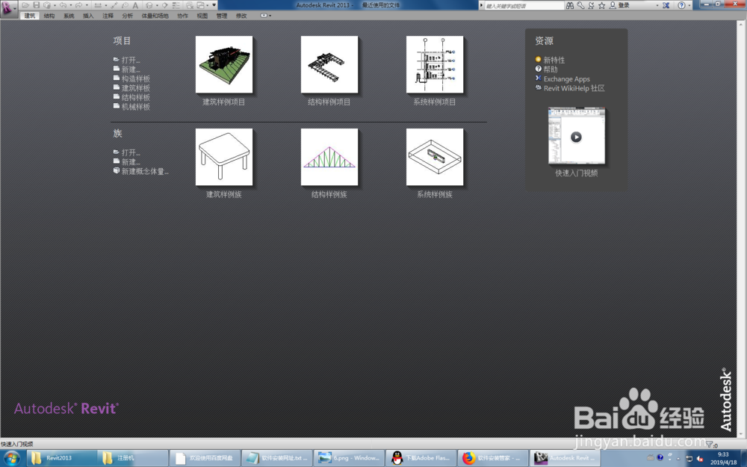Expand the Switch Windows dropdown arrow
Screen dimensions: 747x467
[x=207, y=5]
